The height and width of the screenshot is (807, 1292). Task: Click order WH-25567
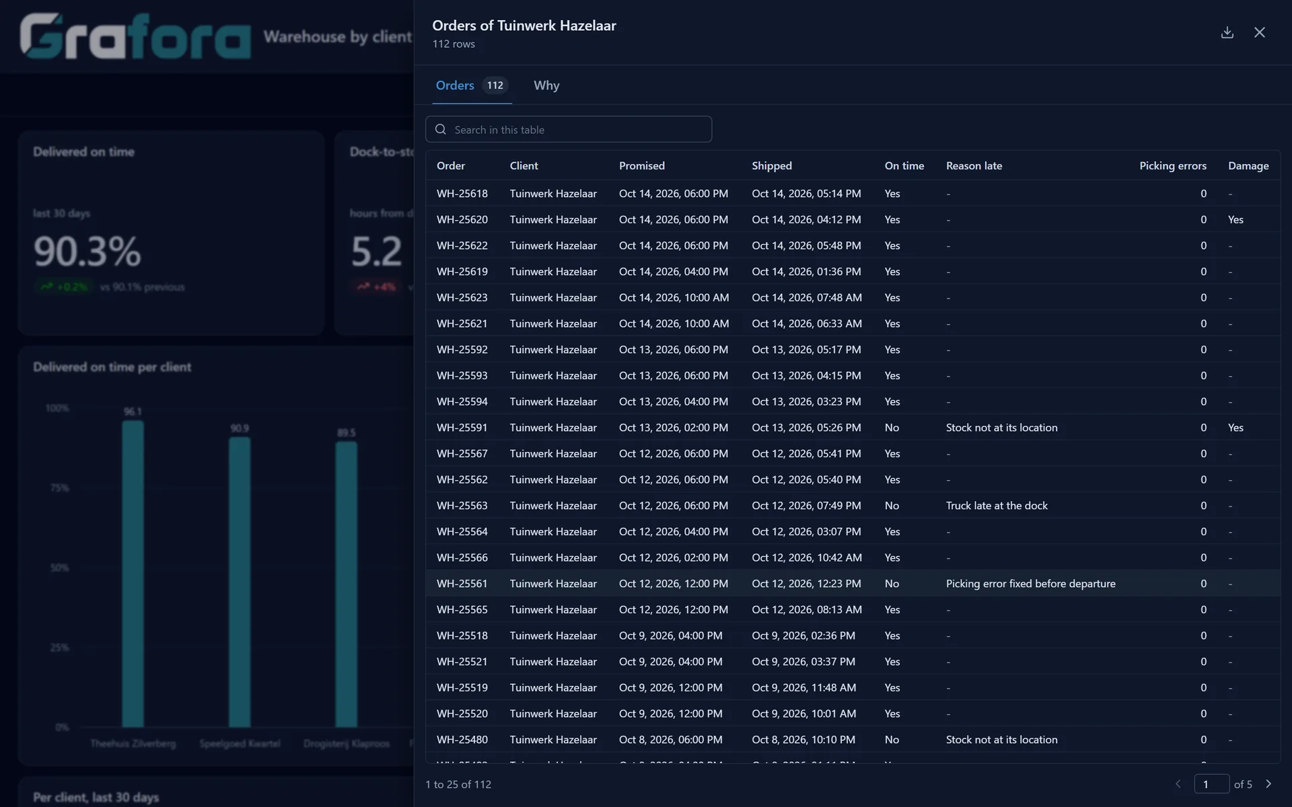tap(462, 453)
